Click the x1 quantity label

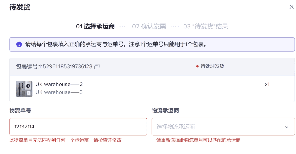coord(267,85)
